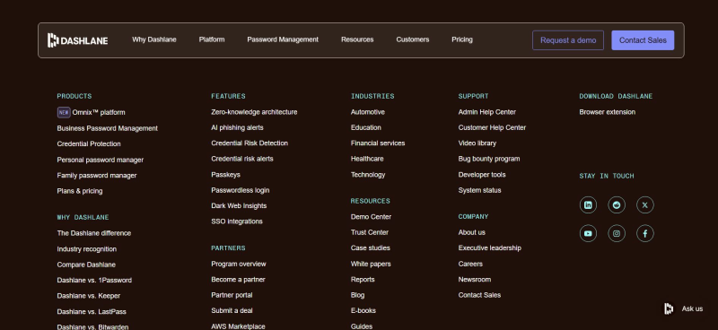718x330 pixels.
Task: Open Technology industry link
Action: pyautogui.click(x=368, y=175)
